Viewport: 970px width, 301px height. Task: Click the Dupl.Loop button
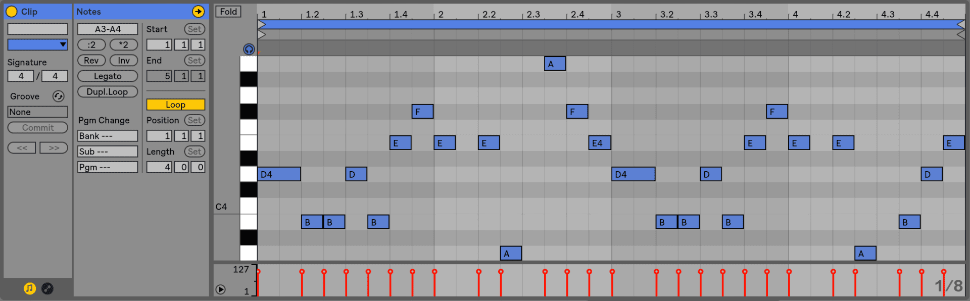click(x=108, y=91)
